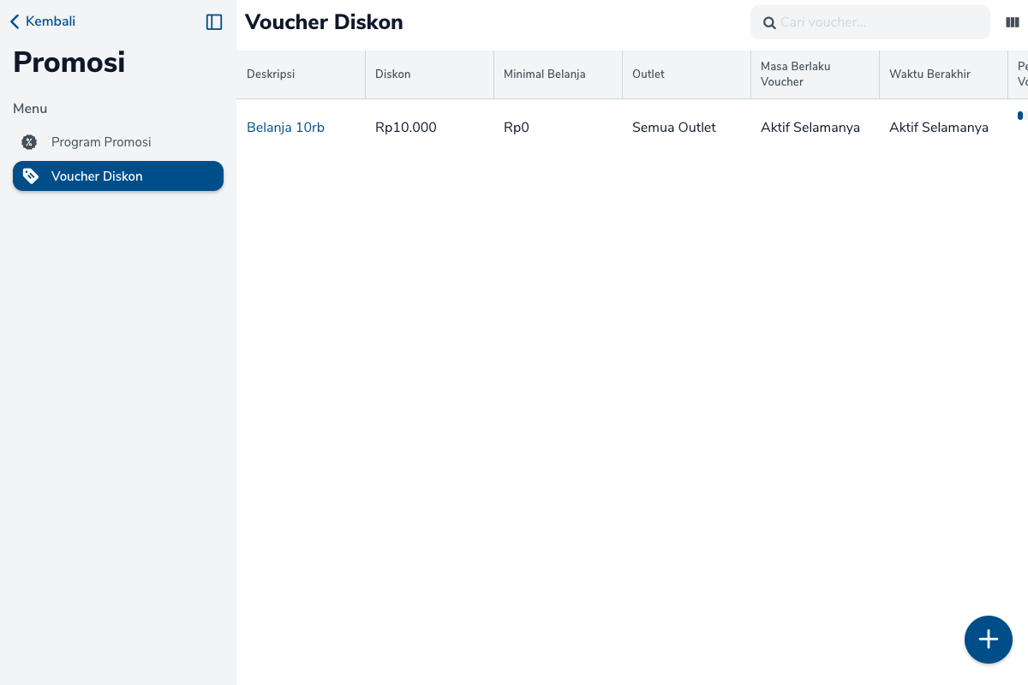Click the add voucher plus button
This screenshot has width=1028, height=685.
pyautogui.click(x=989, y=640)
